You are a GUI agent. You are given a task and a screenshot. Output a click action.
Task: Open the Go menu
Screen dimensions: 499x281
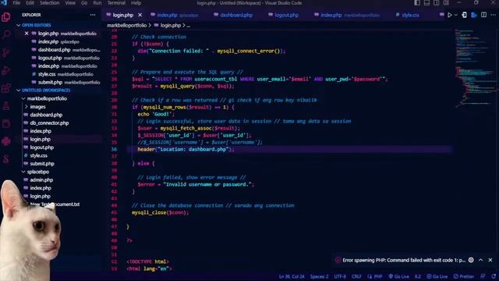coord(84,3)
